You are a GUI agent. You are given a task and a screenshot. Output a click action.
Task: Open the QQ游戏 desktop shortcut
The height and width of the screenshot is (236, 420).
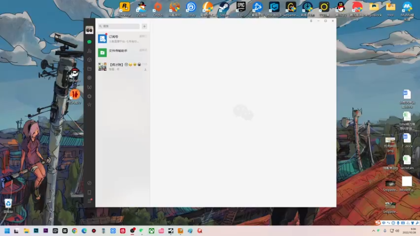141,9
